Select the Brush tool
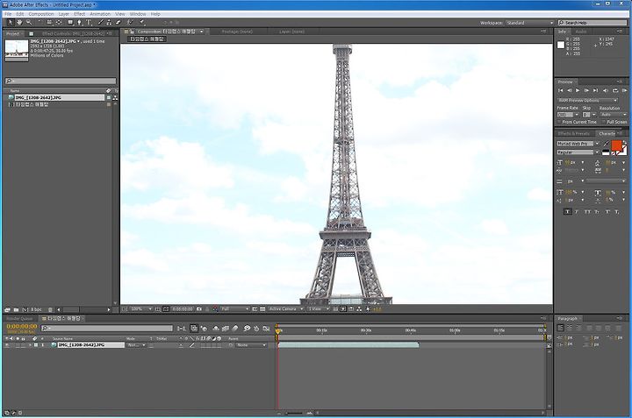Viewport: 632px width, 418px height. (x=100, y=23)
